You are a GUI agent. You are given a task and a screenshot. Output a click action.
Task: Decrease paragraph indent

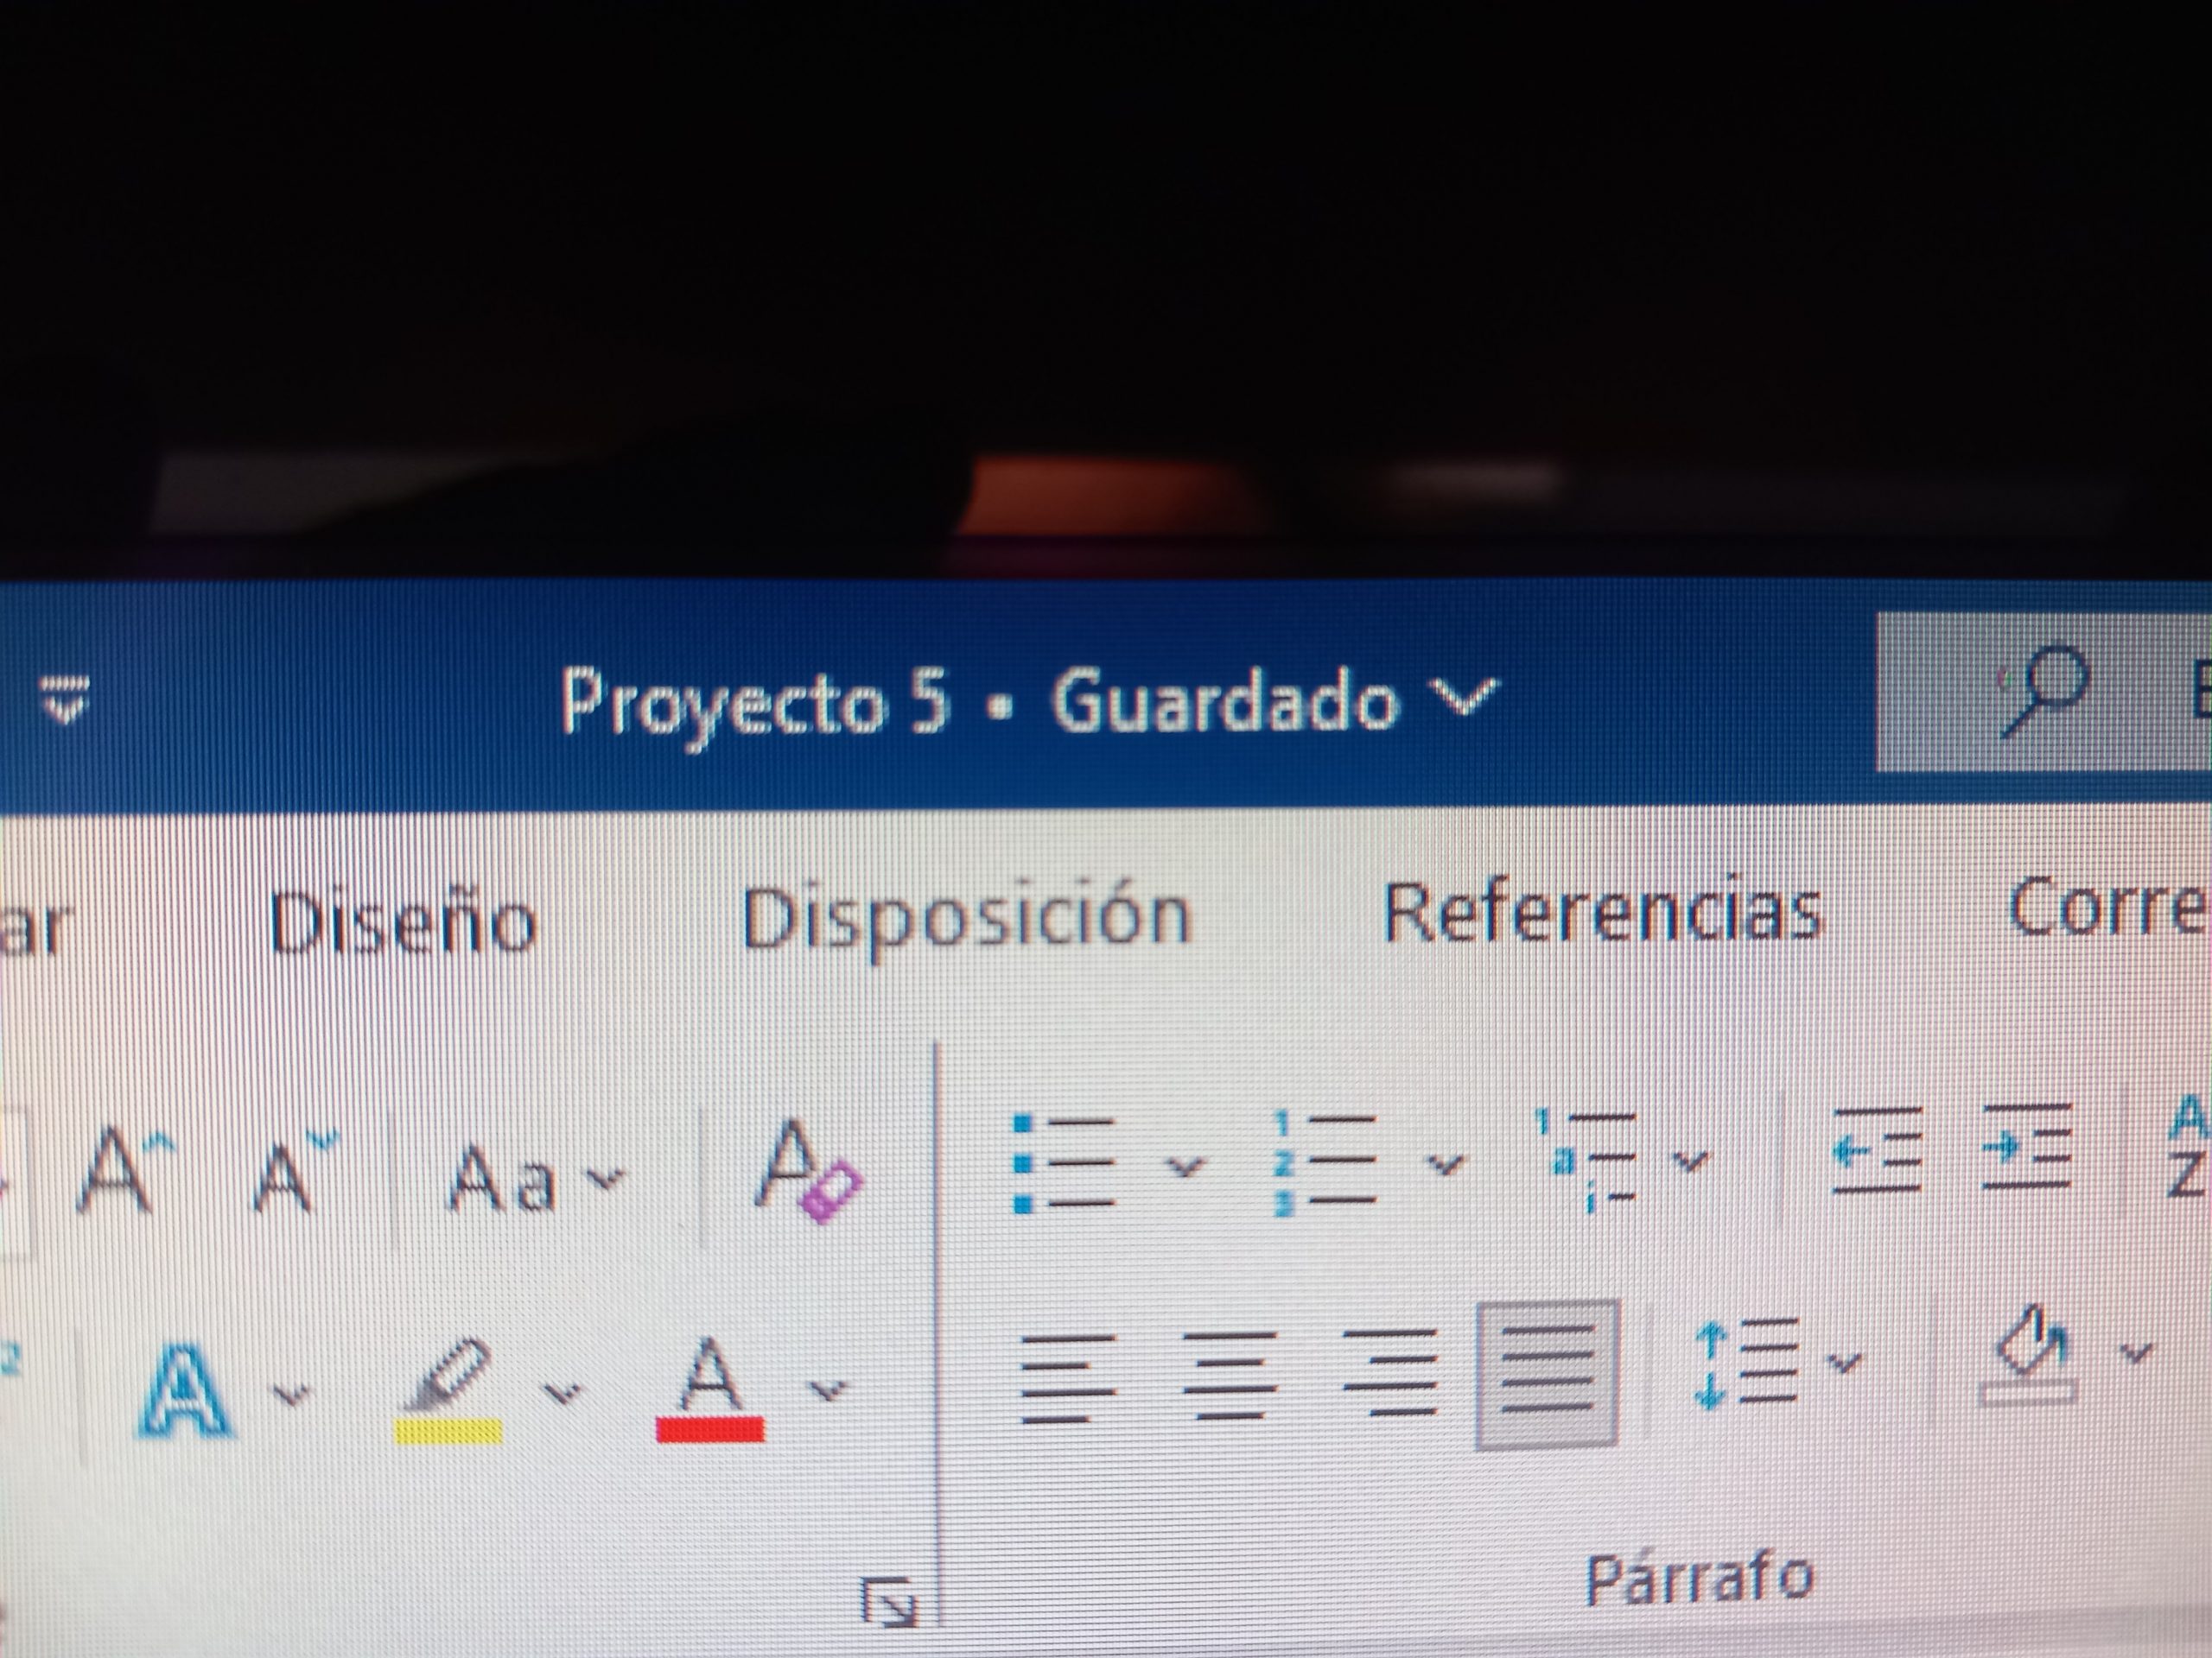pyautogui.click(x=1877, y=1150)
